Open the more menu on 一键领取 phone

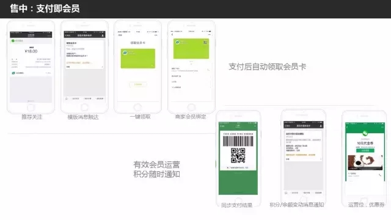[x=156, y=35]
